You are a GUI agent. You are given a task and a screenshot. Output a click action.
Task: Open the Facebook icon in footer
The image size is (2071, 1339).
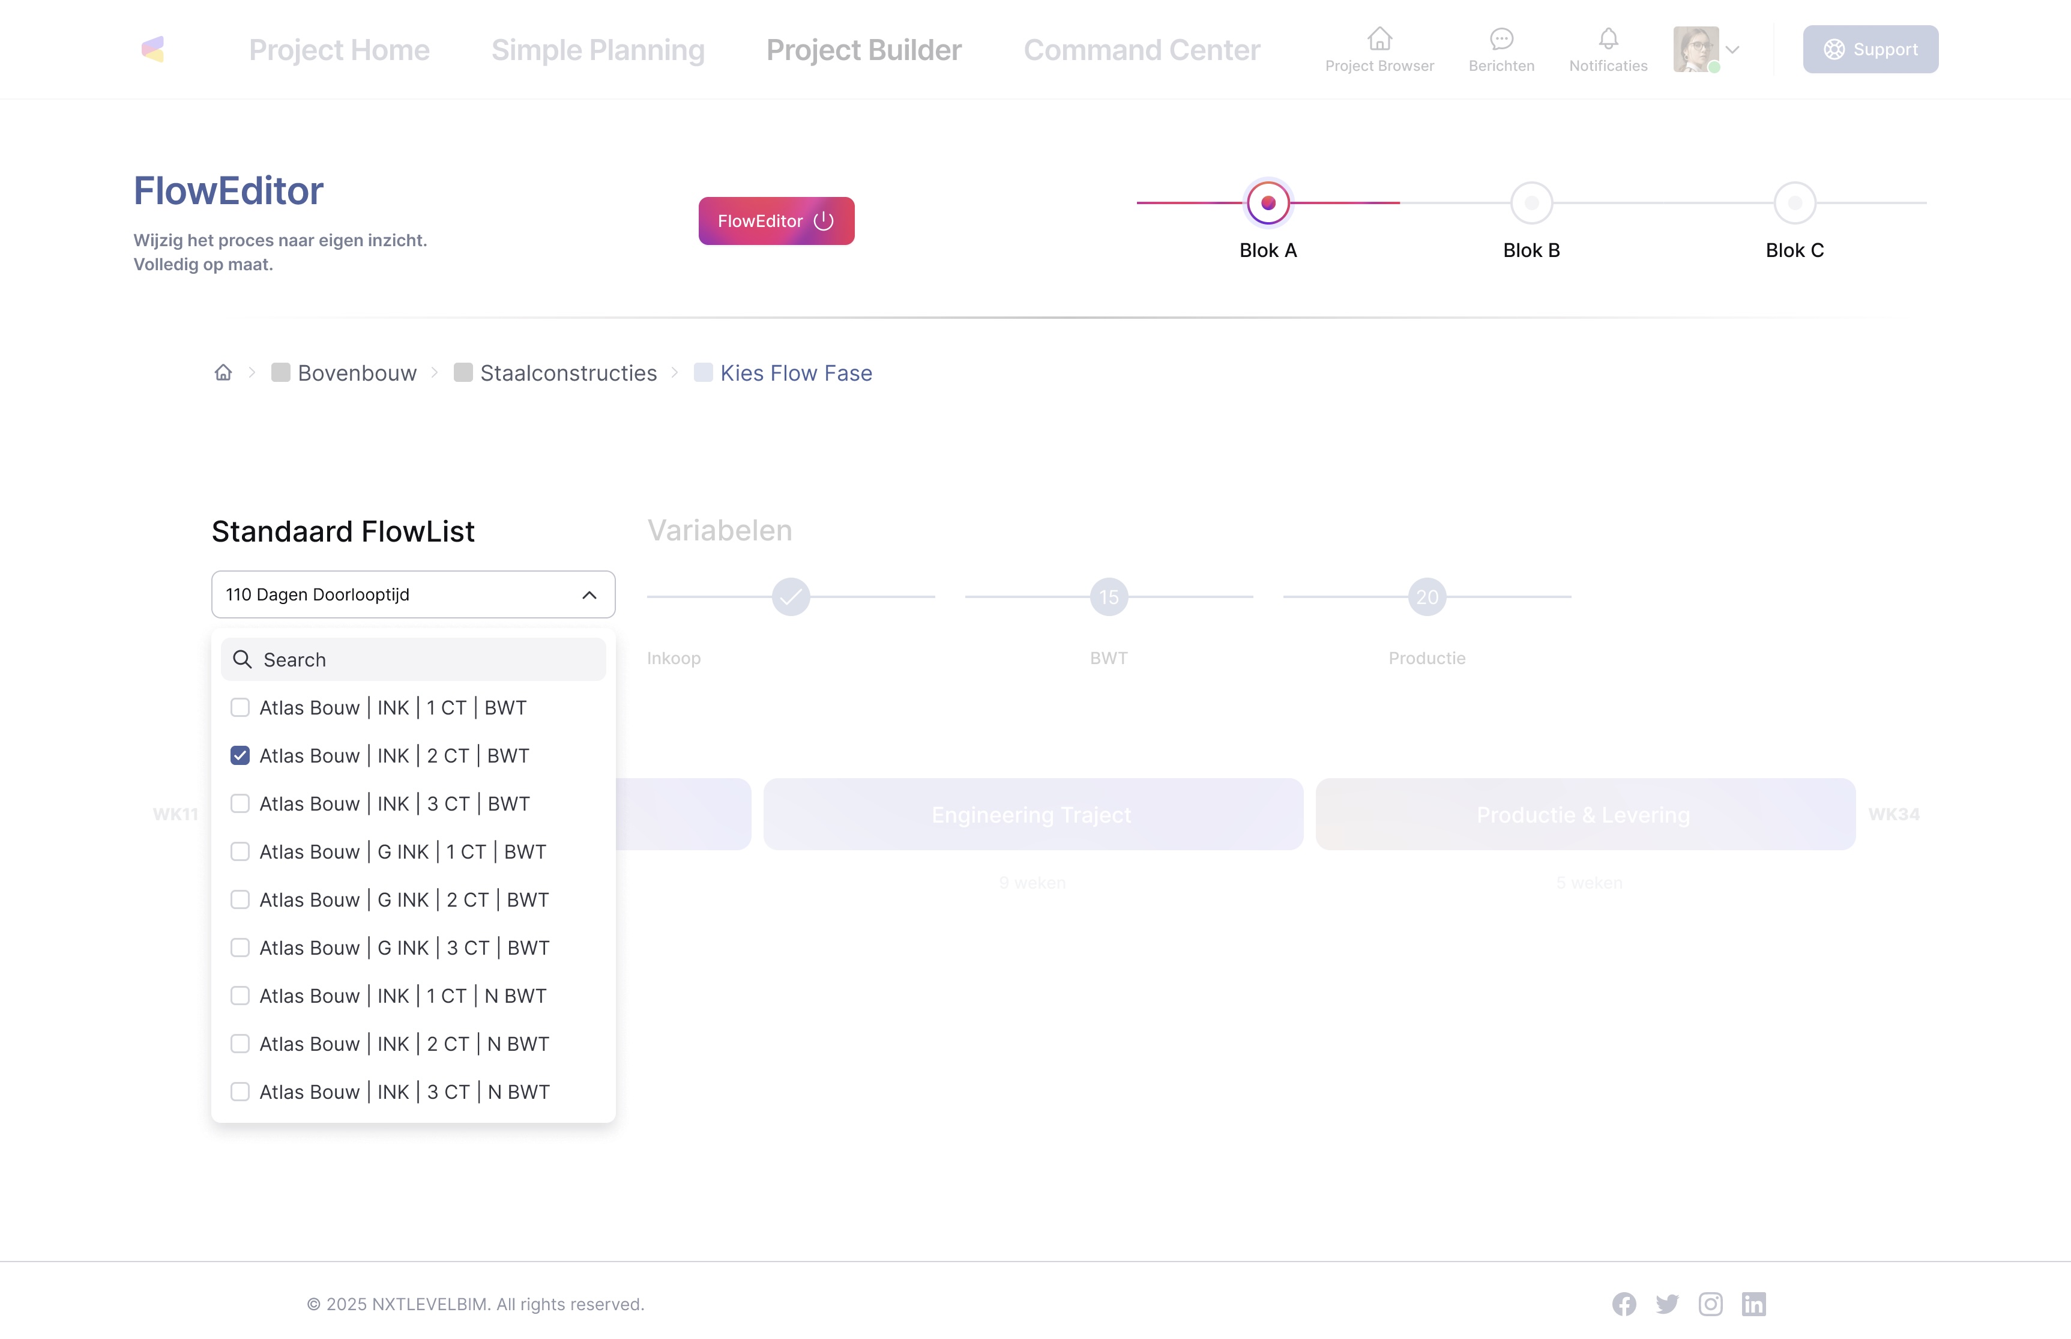click(1623, 1304)
